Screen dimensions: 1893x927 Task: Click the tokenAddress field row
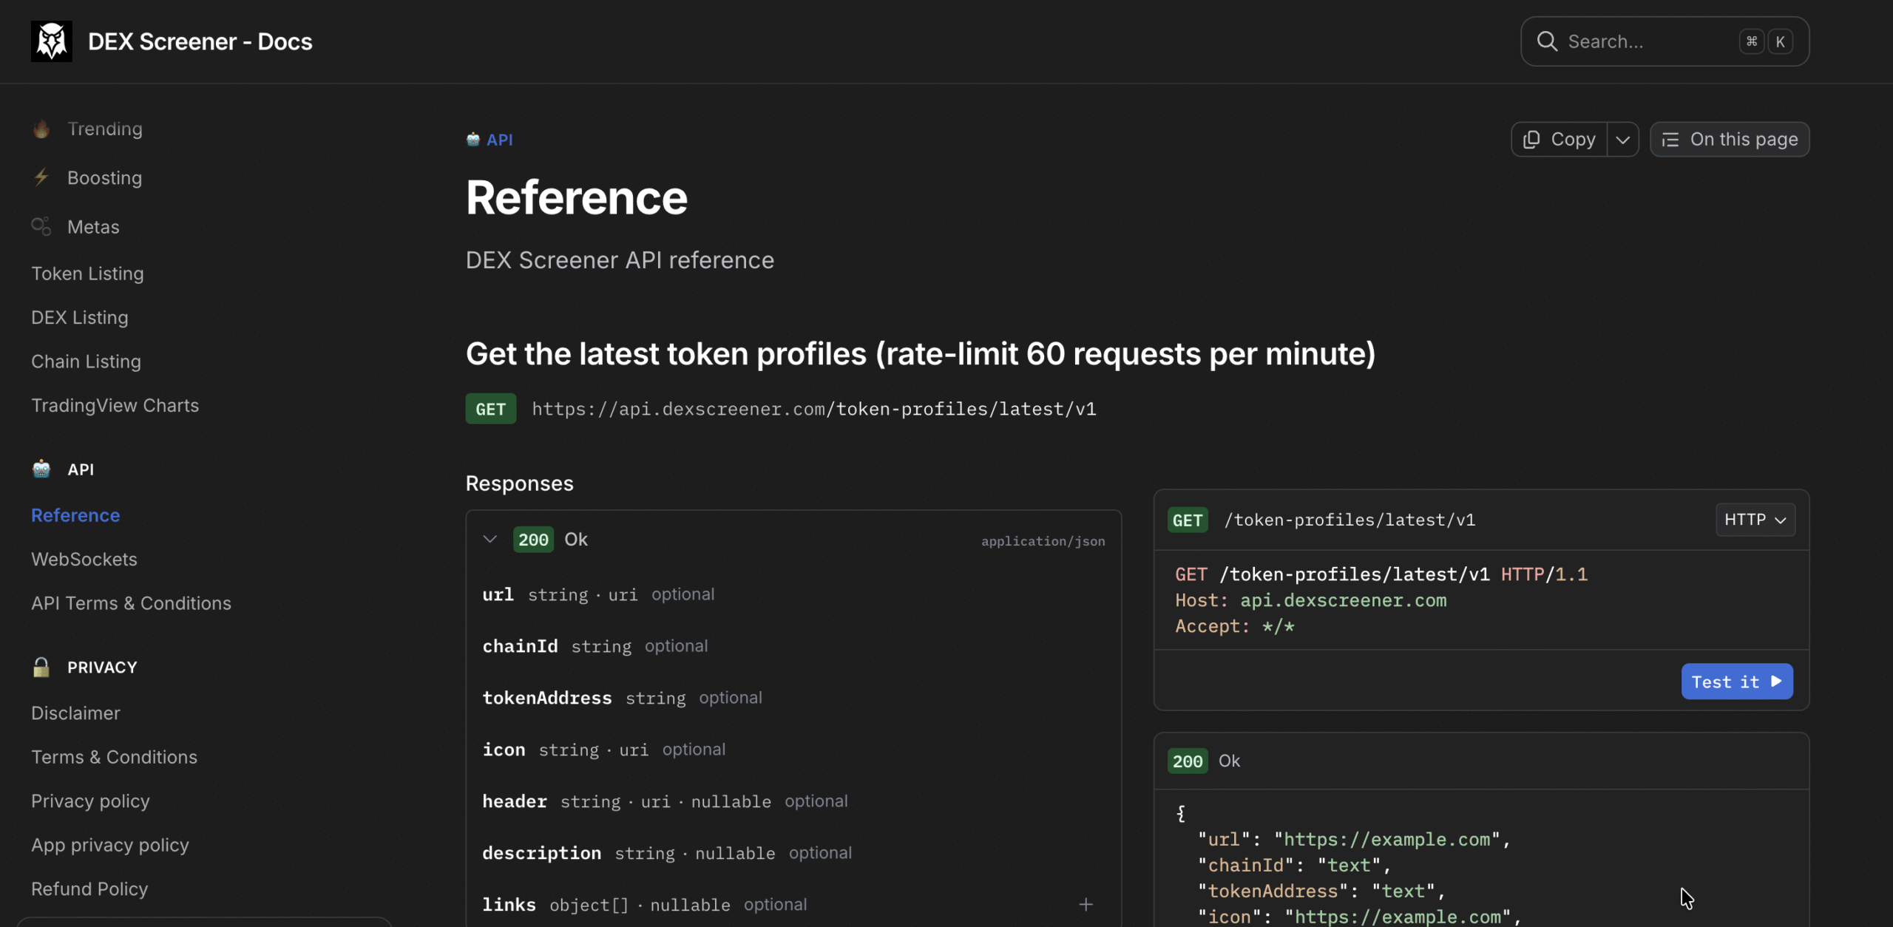(x=793, y=698)
